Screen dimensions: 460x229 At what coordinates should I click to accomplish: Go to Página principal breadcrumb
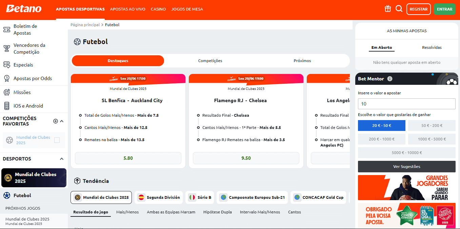(x=85, y=25)
